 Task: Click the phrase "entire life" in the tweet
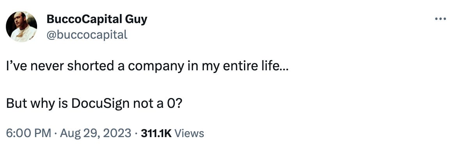point(250,66)
